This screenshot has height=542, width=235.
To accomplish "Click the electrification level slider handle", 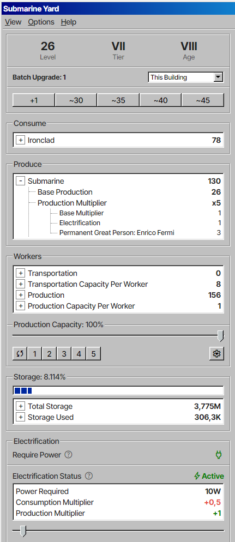I will [23, 531].
